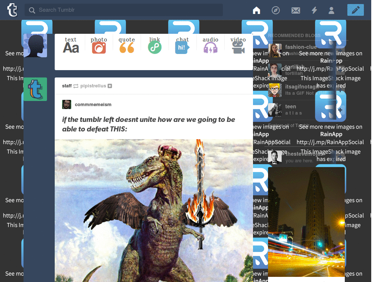Click the commmemeism avatar thumbnail
The height and width of the screenshot is (282, 376).
[67, 105]
